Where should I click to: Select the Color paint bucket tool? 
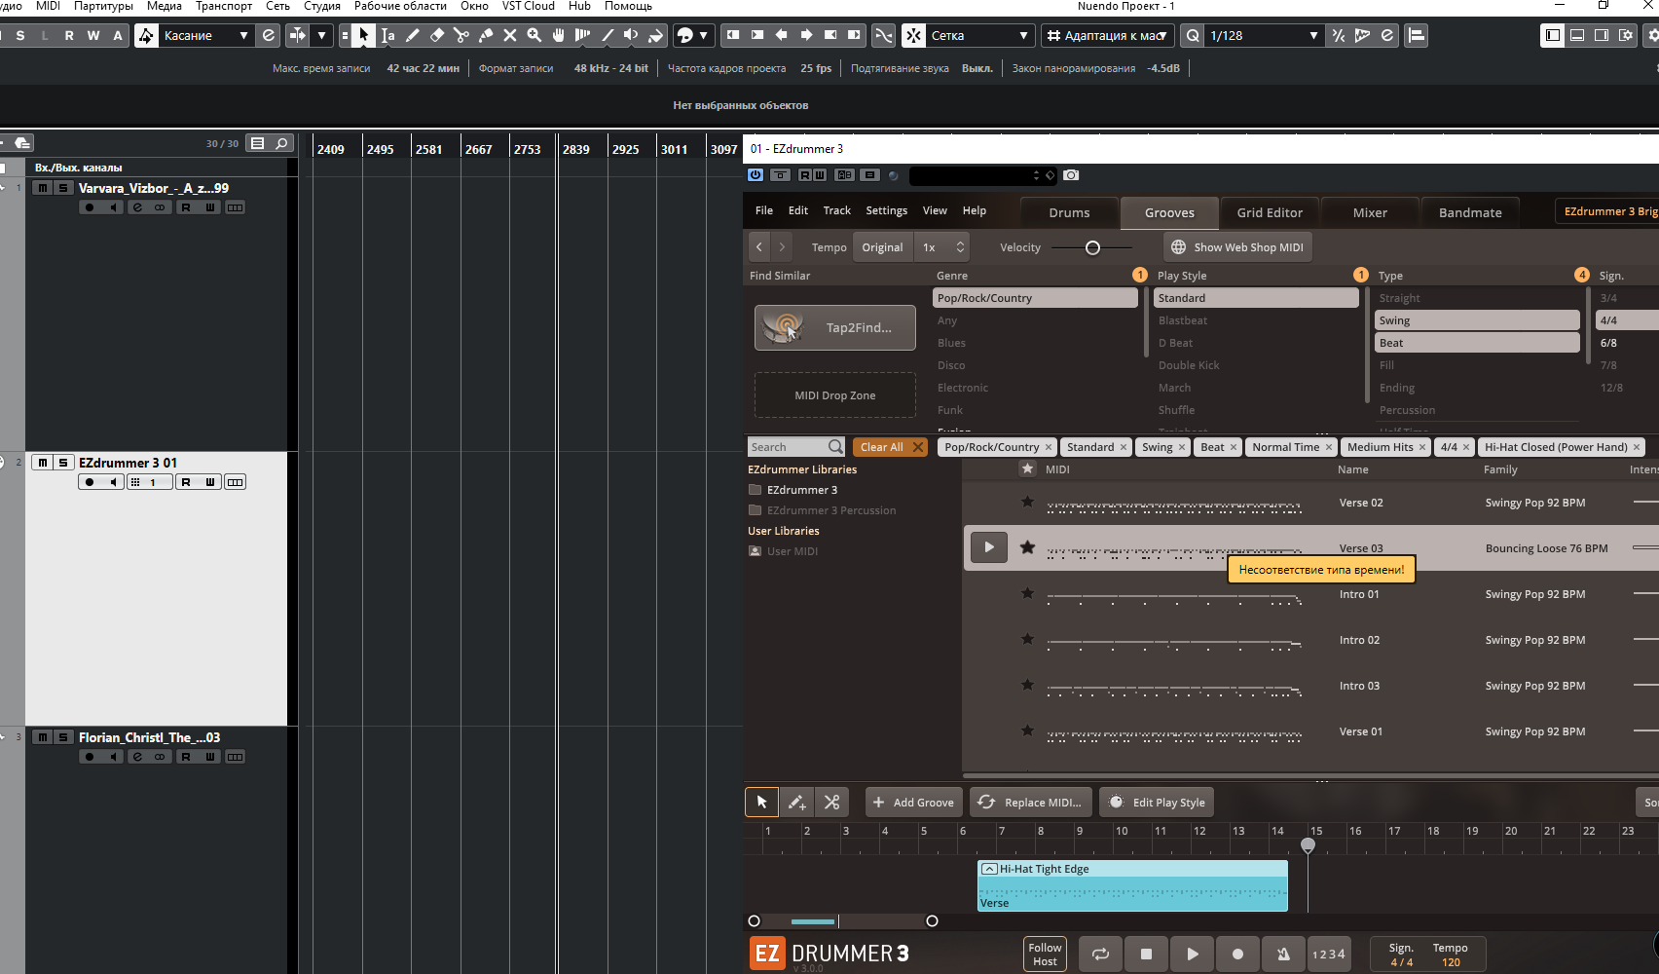[x=655, y=35]
